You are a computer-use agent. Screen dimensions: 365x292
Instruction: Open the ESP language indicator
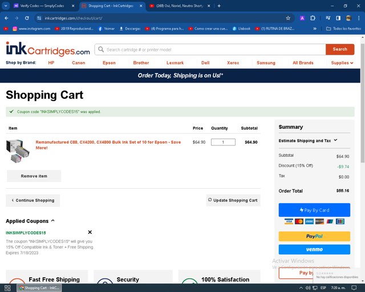323,288
